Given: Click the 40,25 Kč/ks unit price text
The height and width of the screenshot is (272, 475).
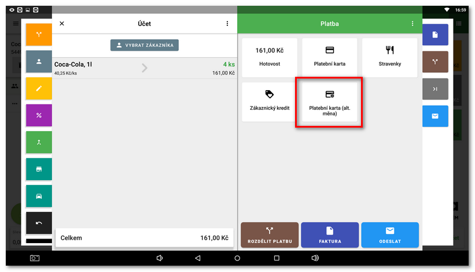Looking at the screenshot, I should [65, 73].
